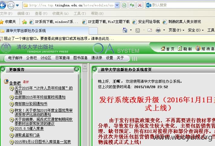Click the printer icon
Screen dimensions: 215x146
[x=158, y=30]
